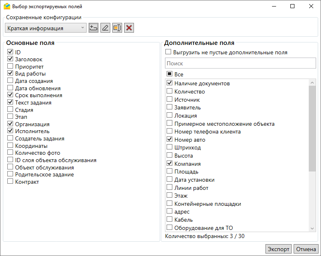Delete saved configuration with red X
This screenshot has width=321, height=256.
click(129, 28)
